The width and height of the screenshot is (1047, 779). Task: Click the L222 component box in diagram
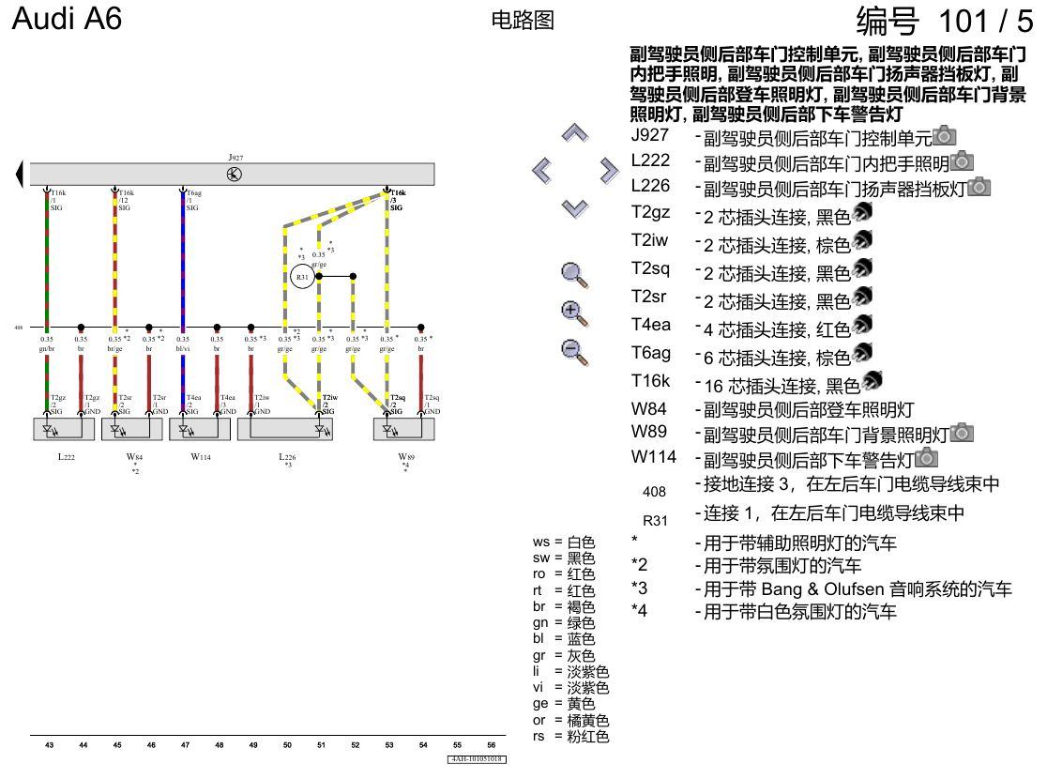tap(64, 430)
